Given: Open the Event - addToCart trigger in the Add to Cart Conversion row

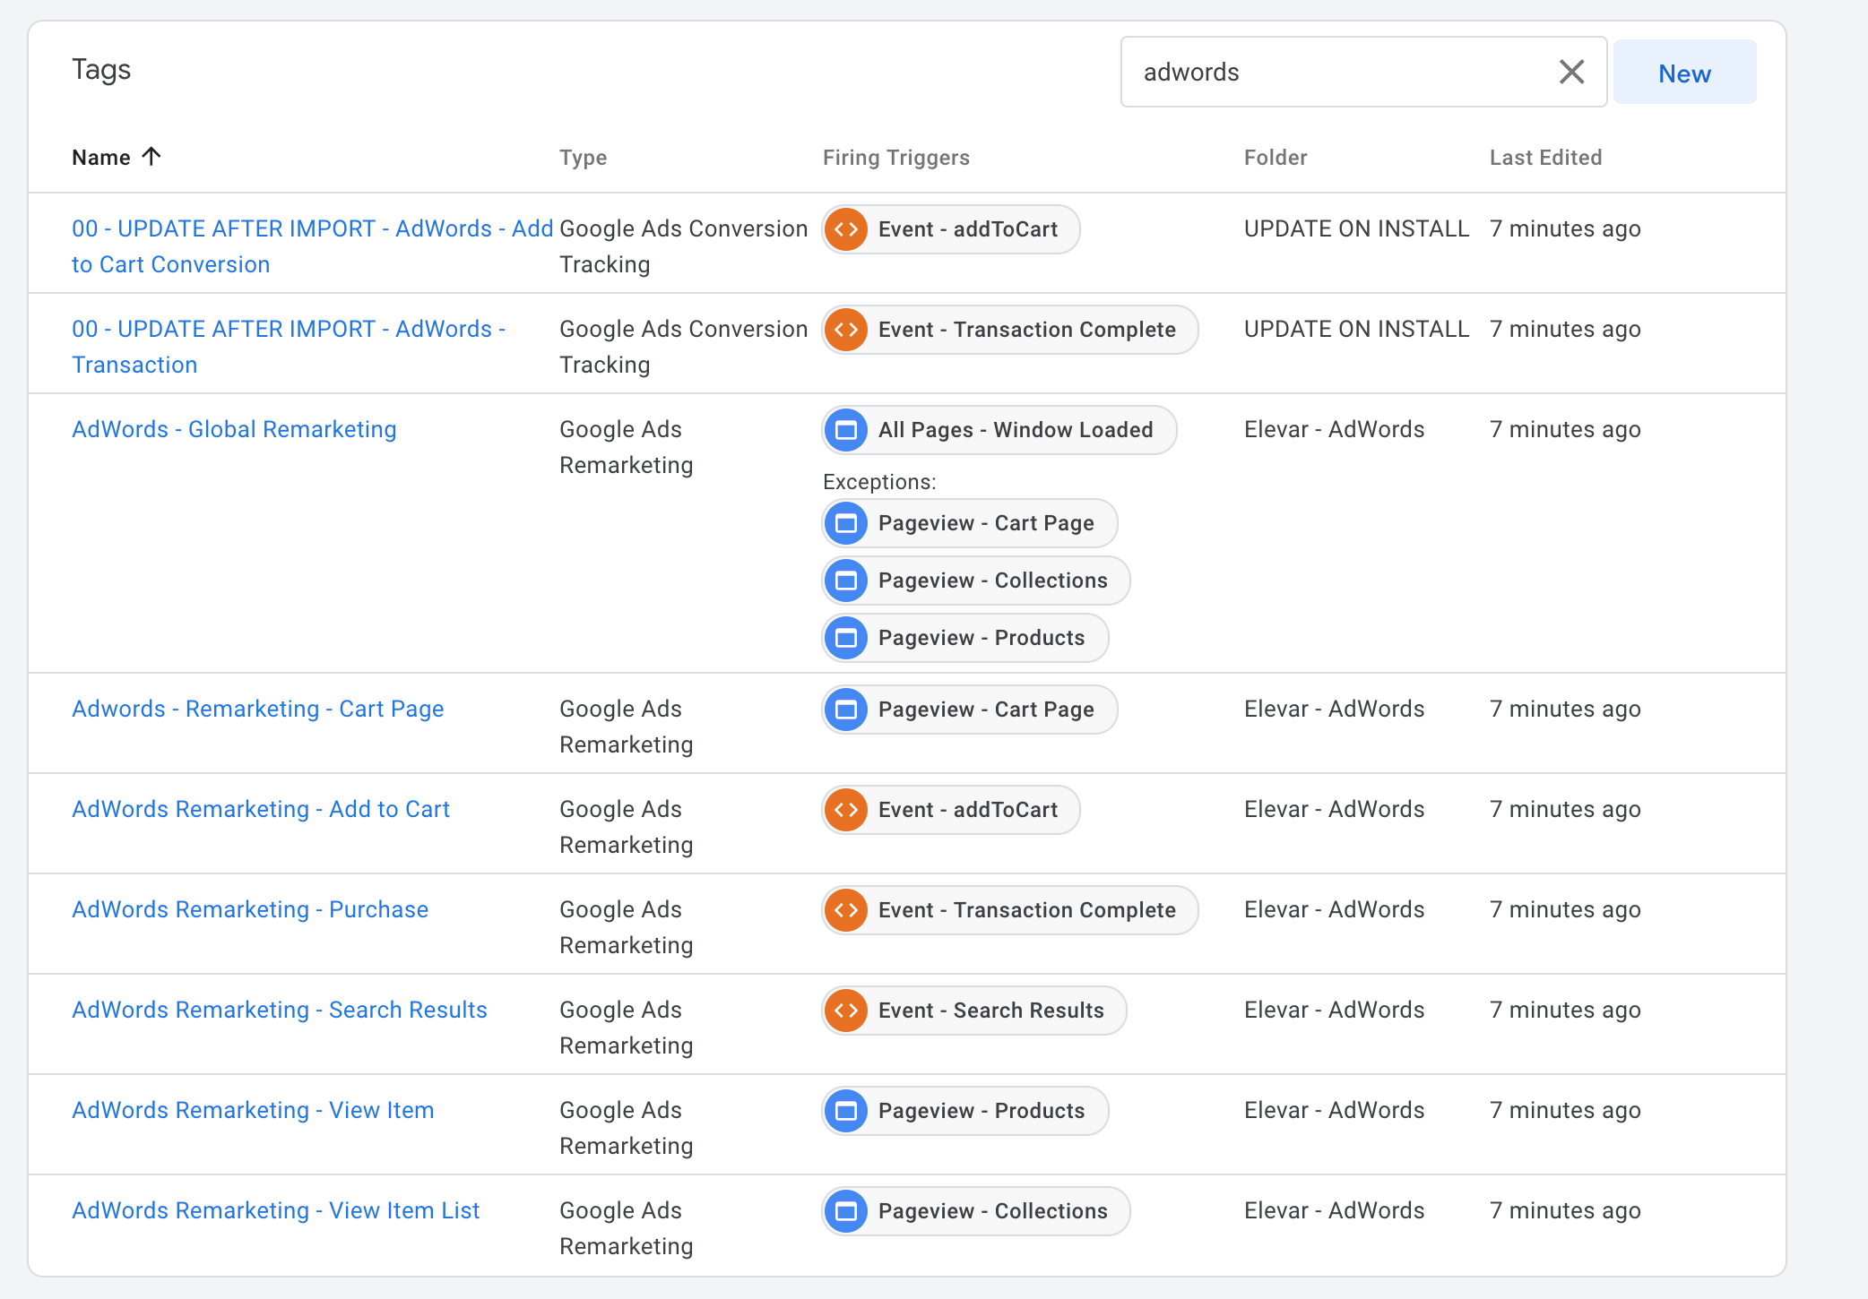Looking at the screenshot, I should point(951,229).
